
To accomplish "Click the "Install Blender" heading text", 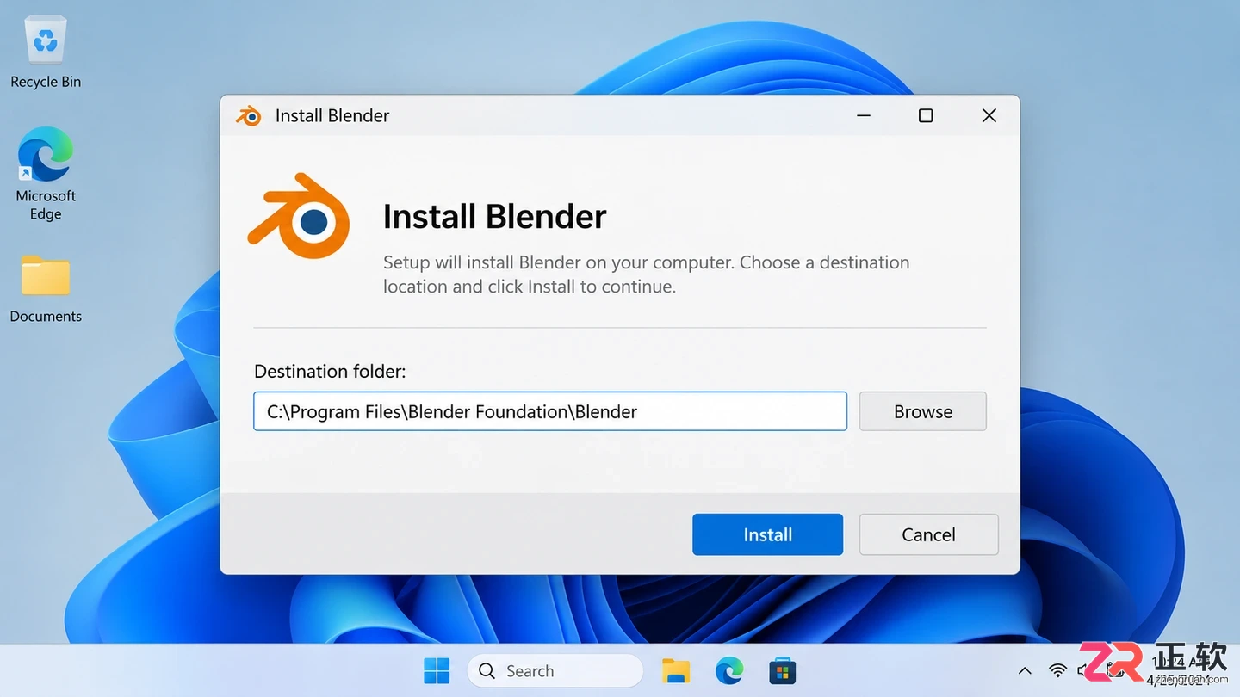I will [494, 216].
